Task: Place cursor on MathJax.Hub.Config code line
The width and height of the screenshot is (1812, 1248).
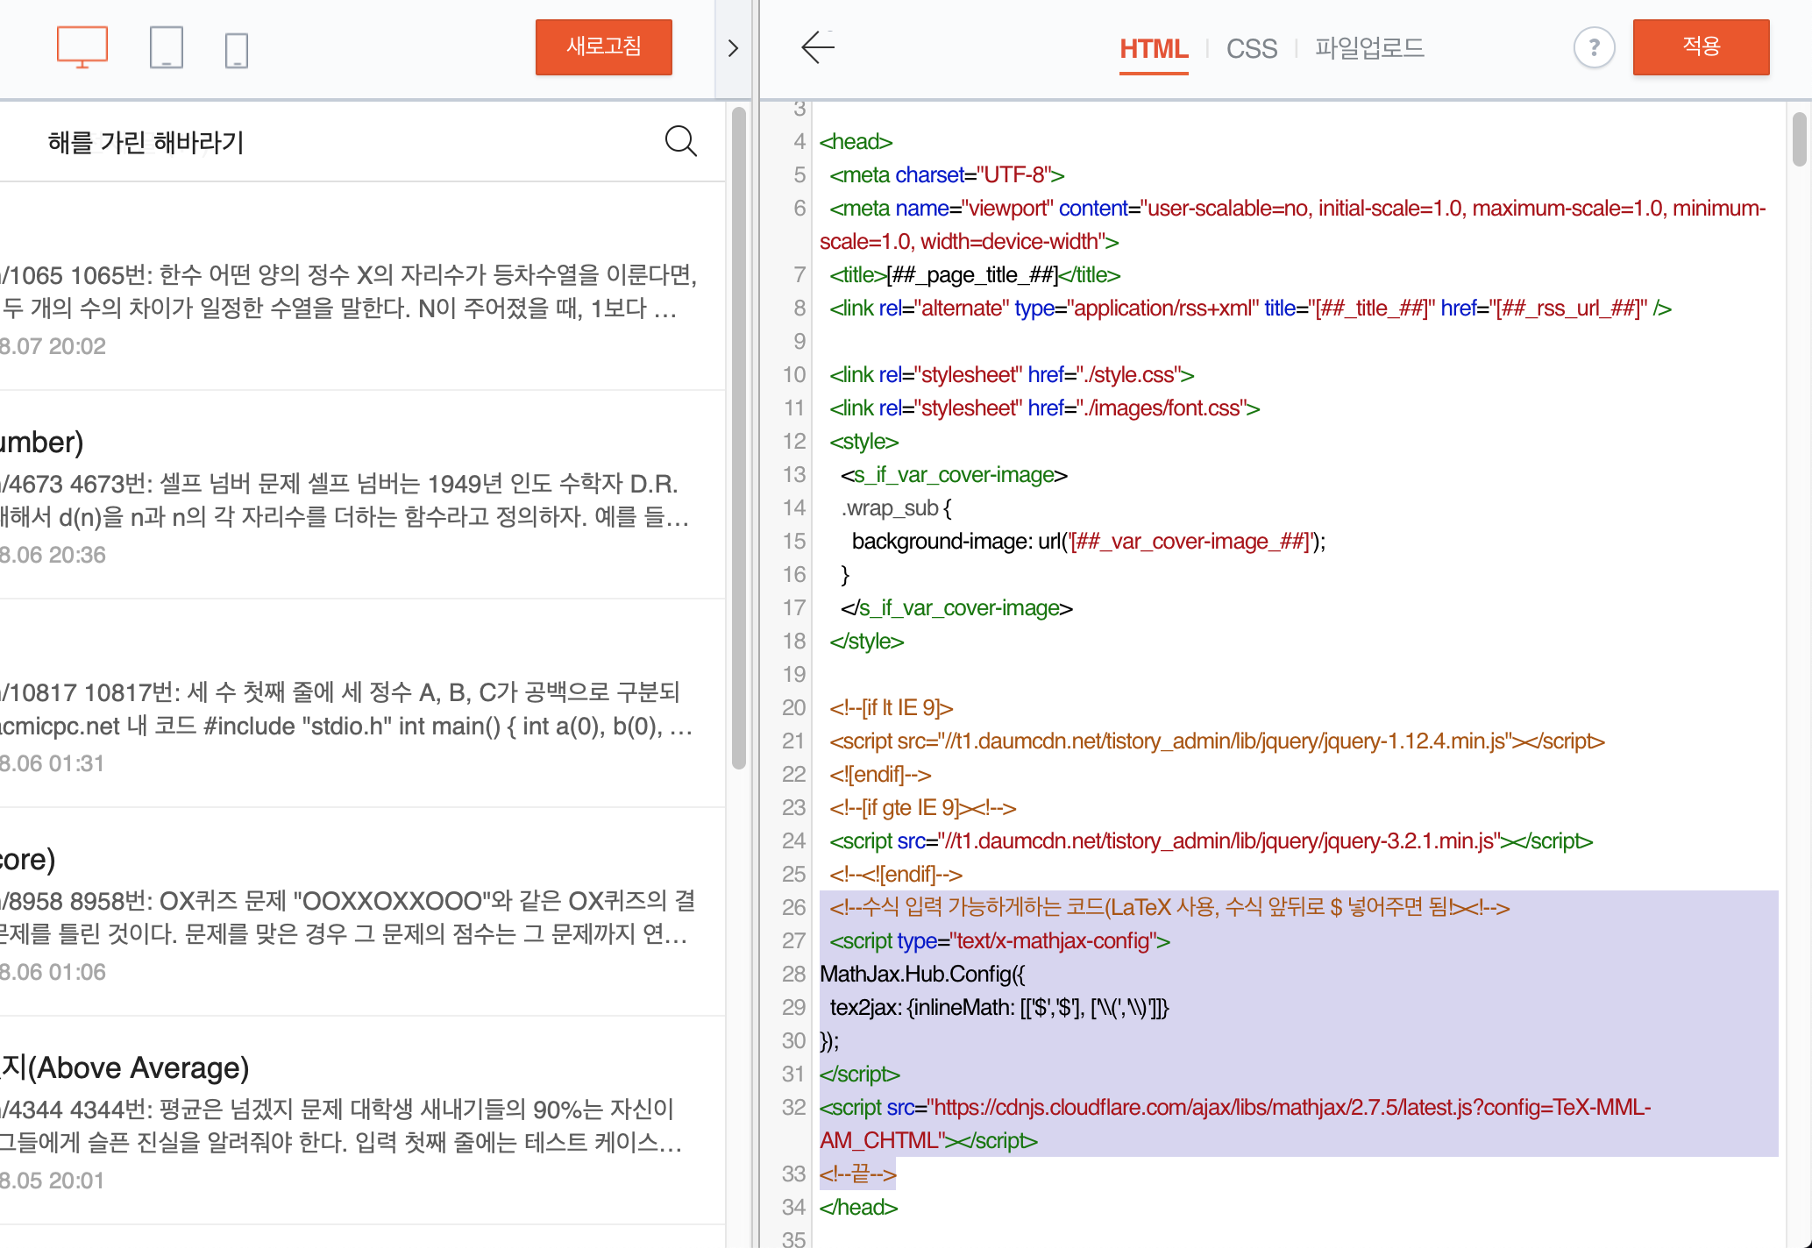Action: (922, 974)
